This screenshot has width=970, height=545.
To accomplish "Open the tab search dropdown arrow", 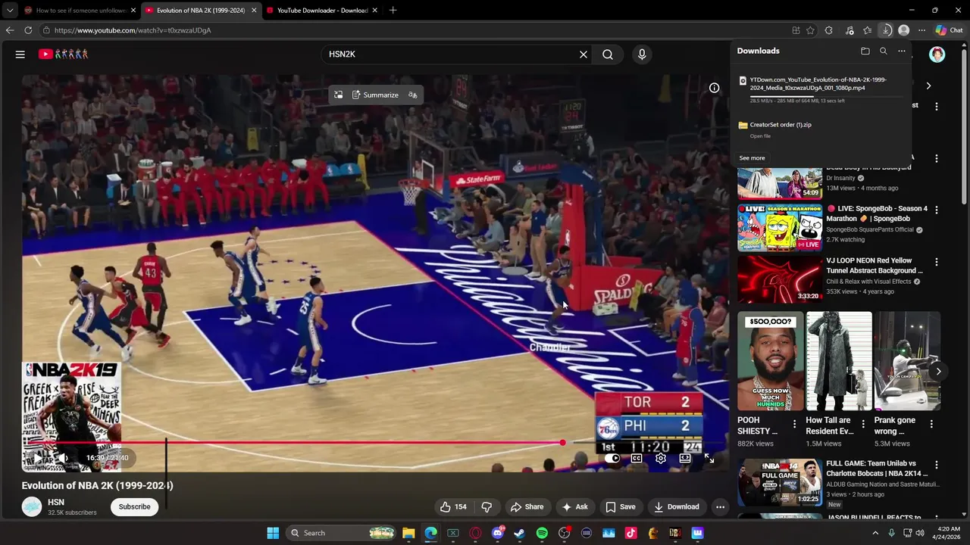I will [x=9, y=11].
